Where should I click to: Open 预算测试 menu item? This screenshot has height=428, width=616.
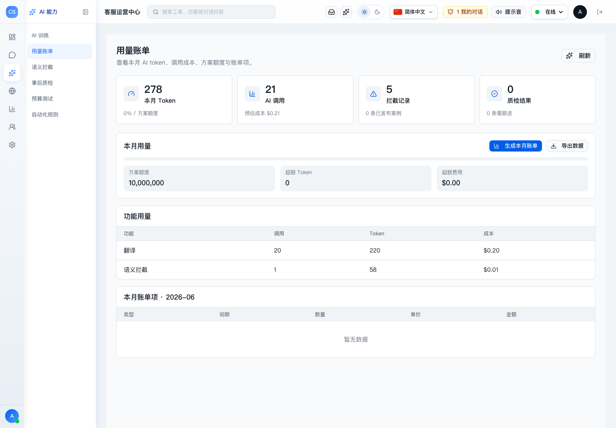[x=60, y=99]
